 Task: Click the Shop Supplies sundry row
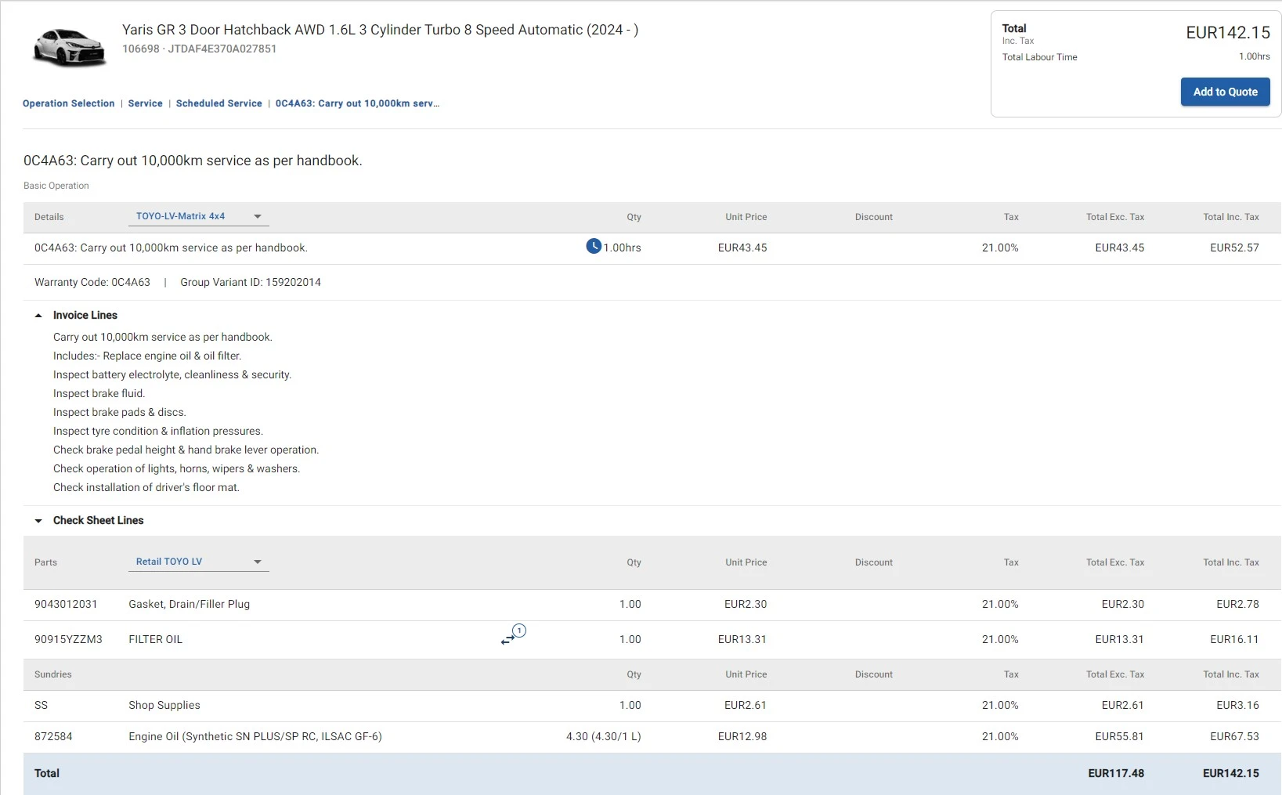click(x=652, y=705)
